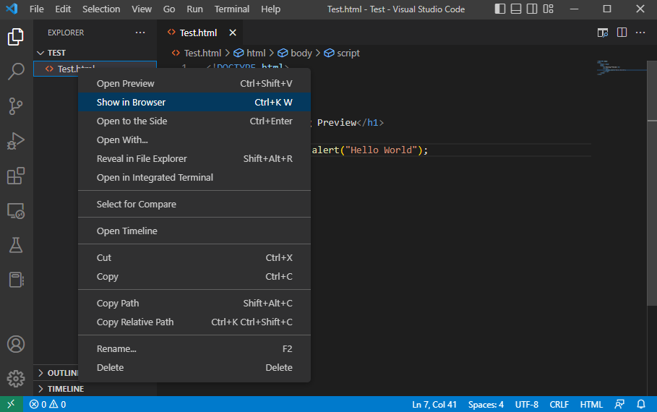Click the remote window indicator in status bar

[x=12, y=404]
